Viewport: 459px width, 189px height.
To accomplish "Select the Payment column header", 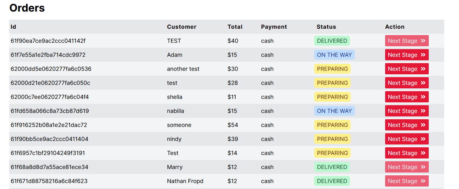I will point(274,27).
